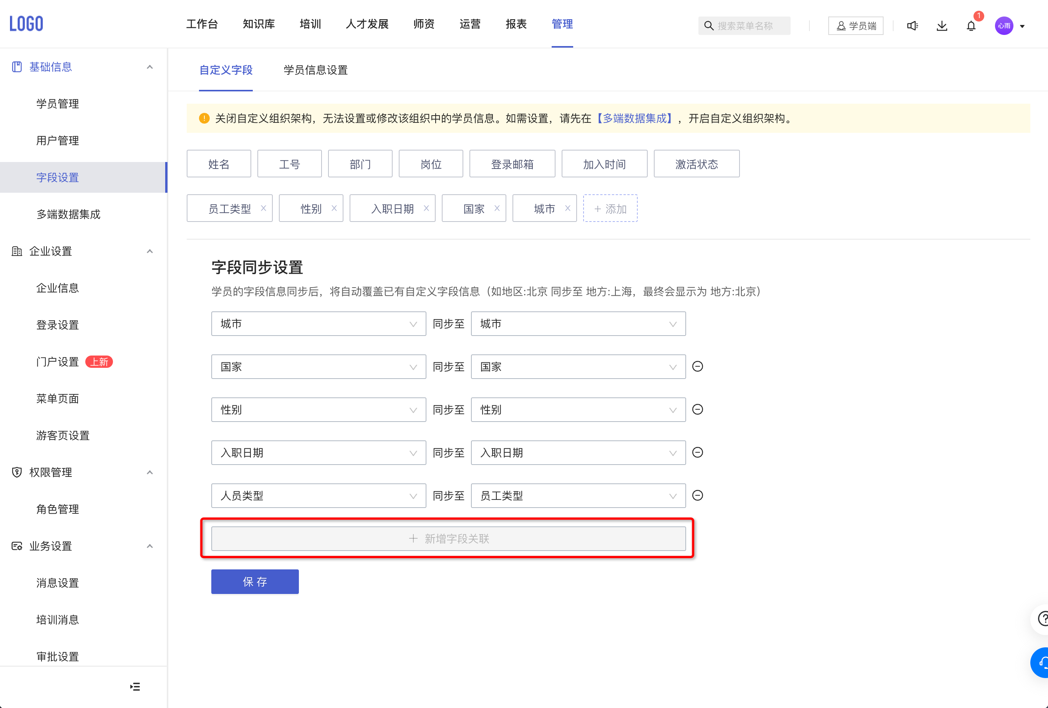Select the 自定义字段 tab
The height and width of the screenshot is (708, 1048).
[x=226, y=70]
